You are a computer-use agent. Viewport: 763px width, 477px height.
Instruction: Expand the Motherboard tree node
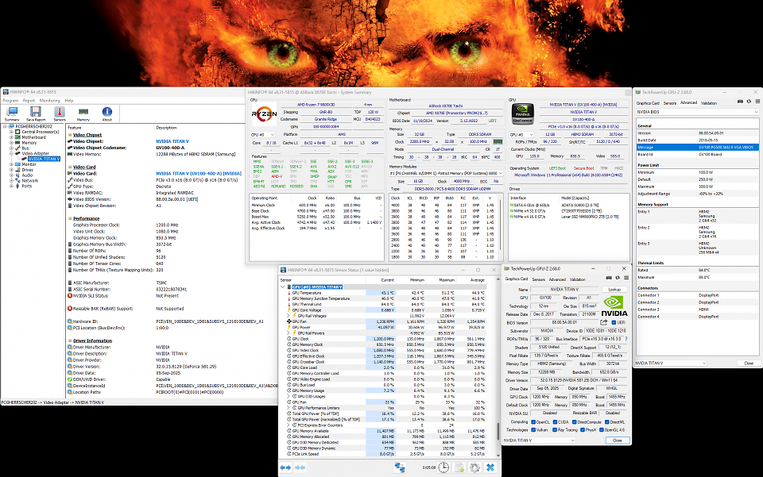[x=11, y=137]
